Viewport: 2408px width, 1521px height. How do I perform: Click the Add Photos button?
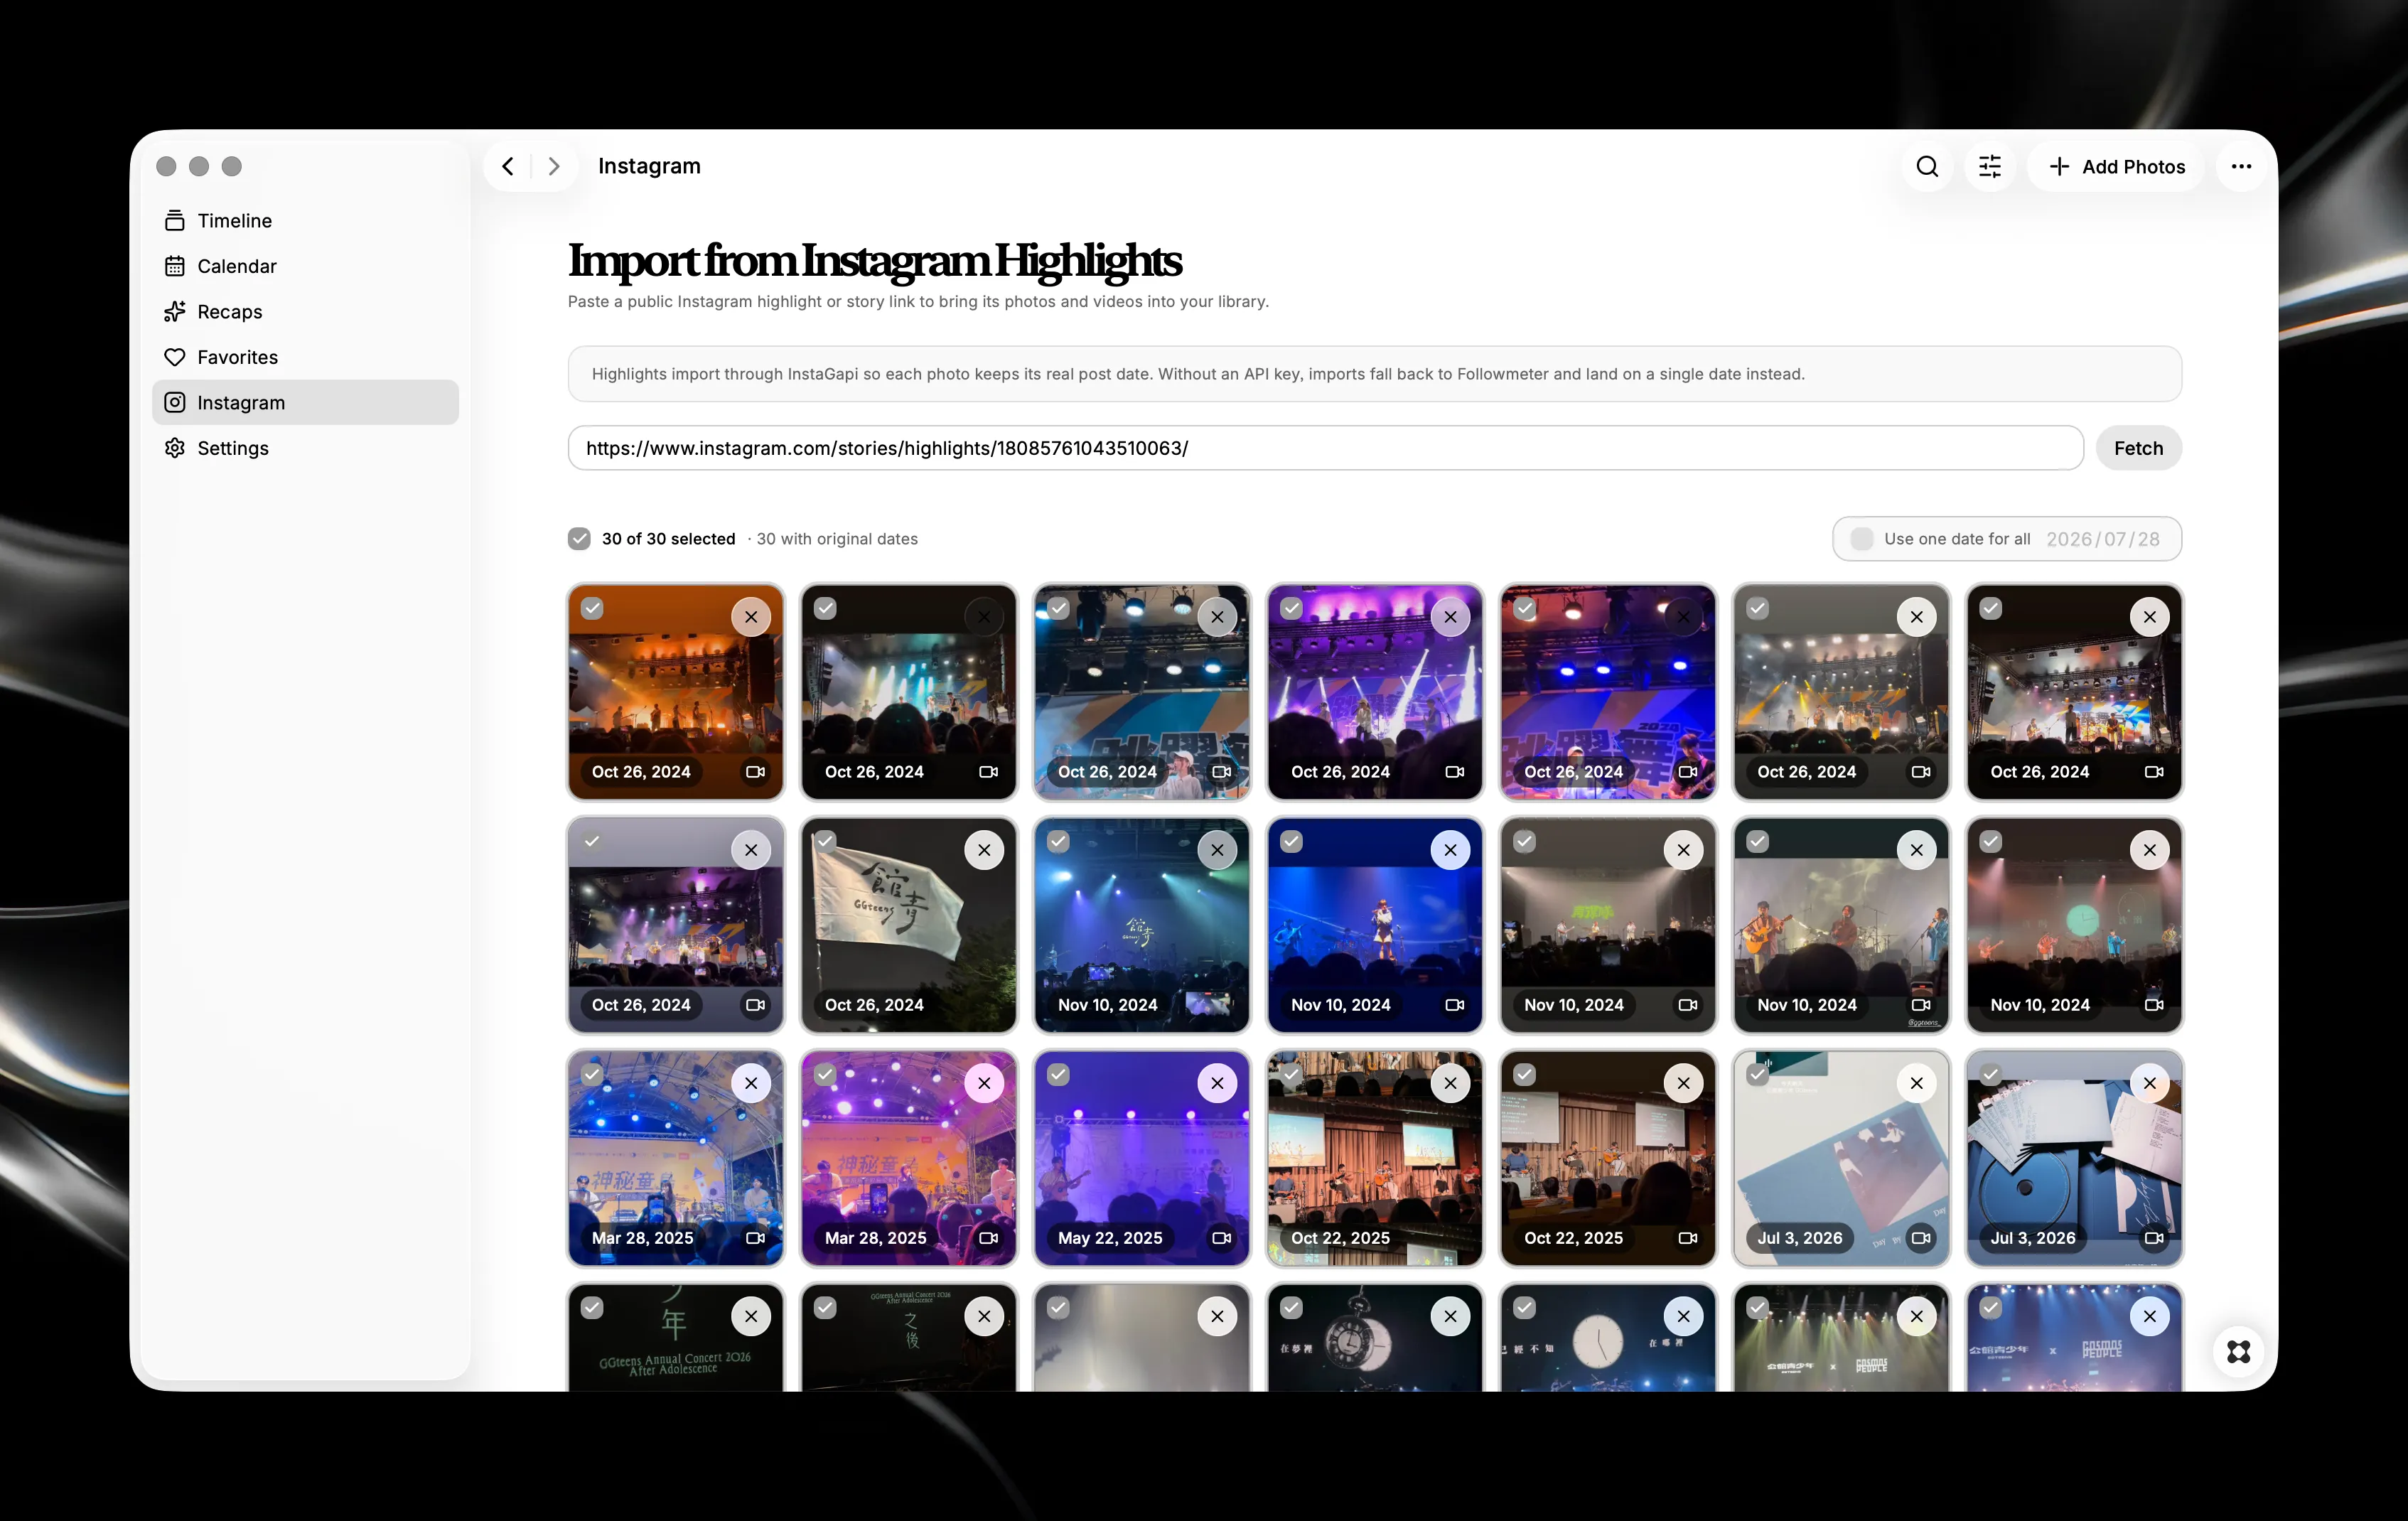pos(2116,166)
